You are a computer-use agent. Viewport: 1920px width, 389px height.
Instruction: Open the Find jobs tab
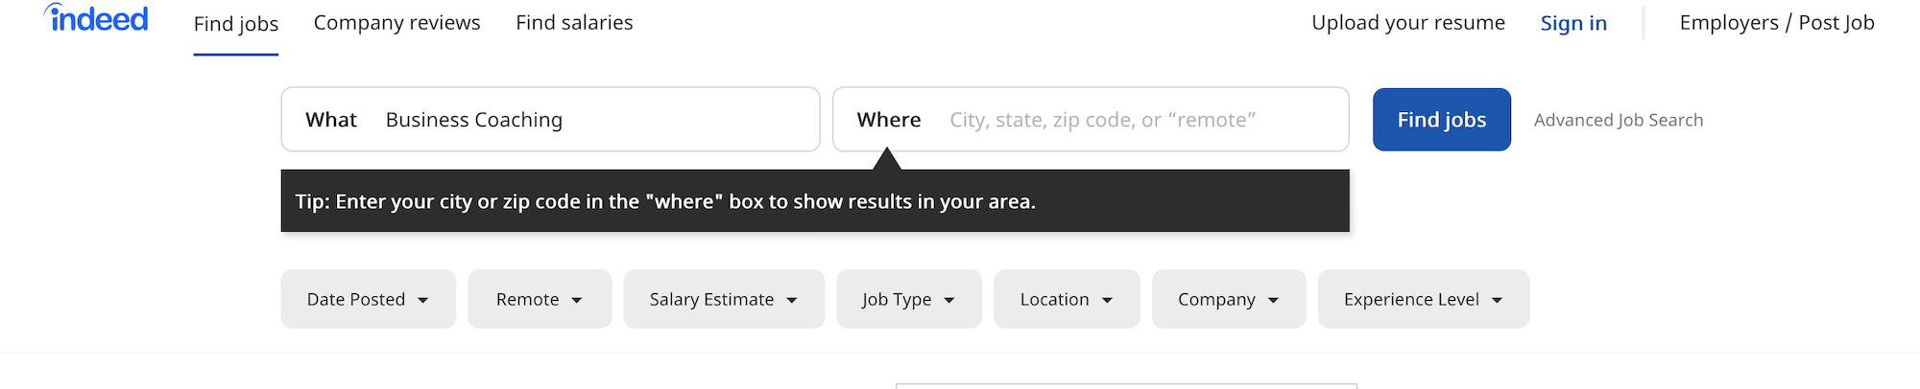pyautogui.click(x=236, y=24)
